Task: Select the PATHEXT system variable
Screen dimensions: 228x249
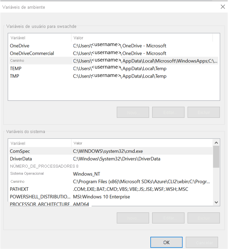Action: [x=20, y=189]
